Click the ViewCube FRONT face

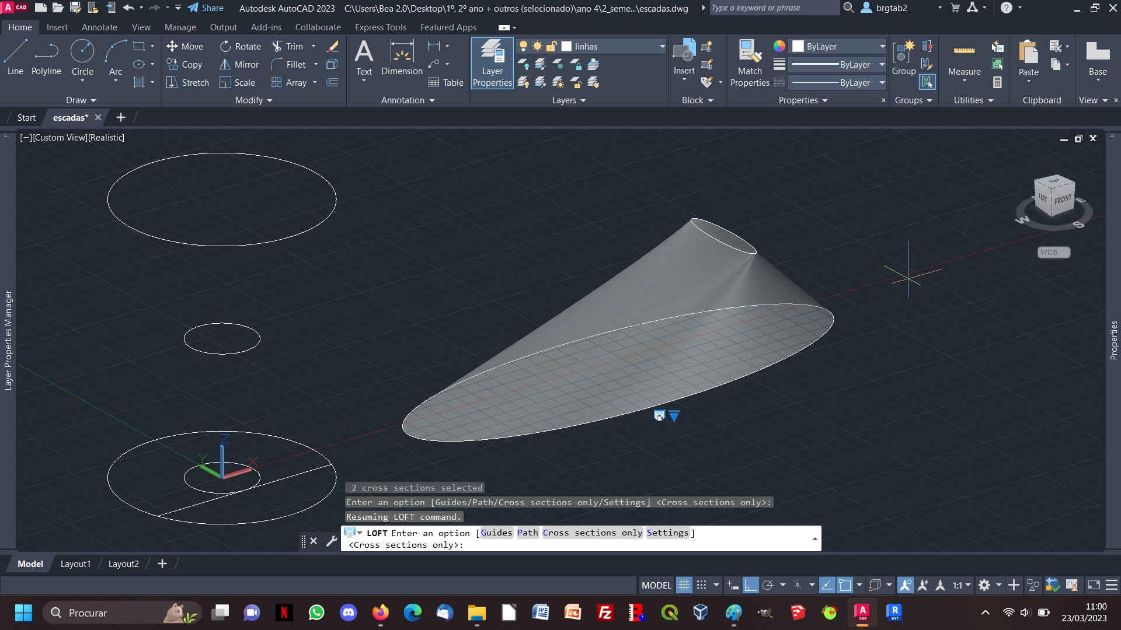coord(1063,199)
